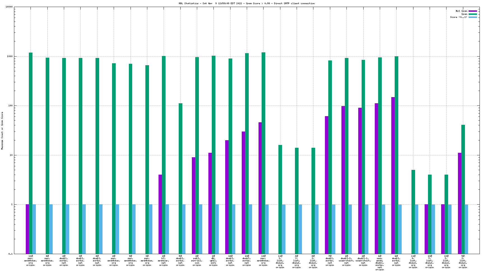
Task: Click the blue Score bar for 14@ dnsbl.sorbs.net
Action: pos(234,229)
